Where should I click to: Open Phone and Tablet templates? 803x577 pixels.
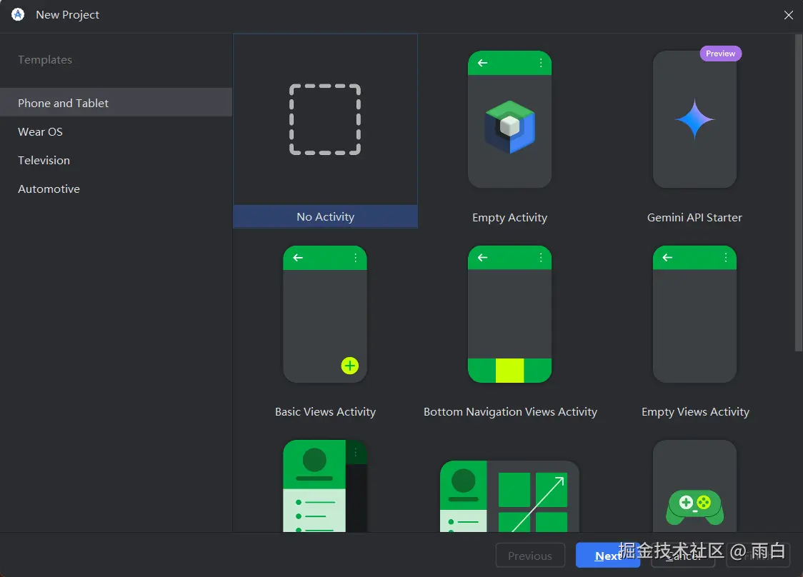tap(116, 102)
